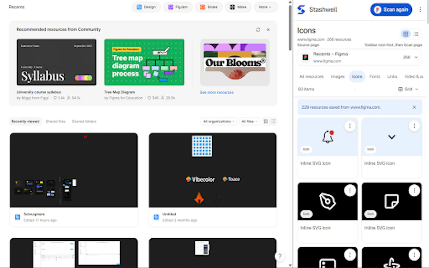This screenshot has width=429, height=268.
Task: Select the Shared folders tab
Action: coord(84,121)
